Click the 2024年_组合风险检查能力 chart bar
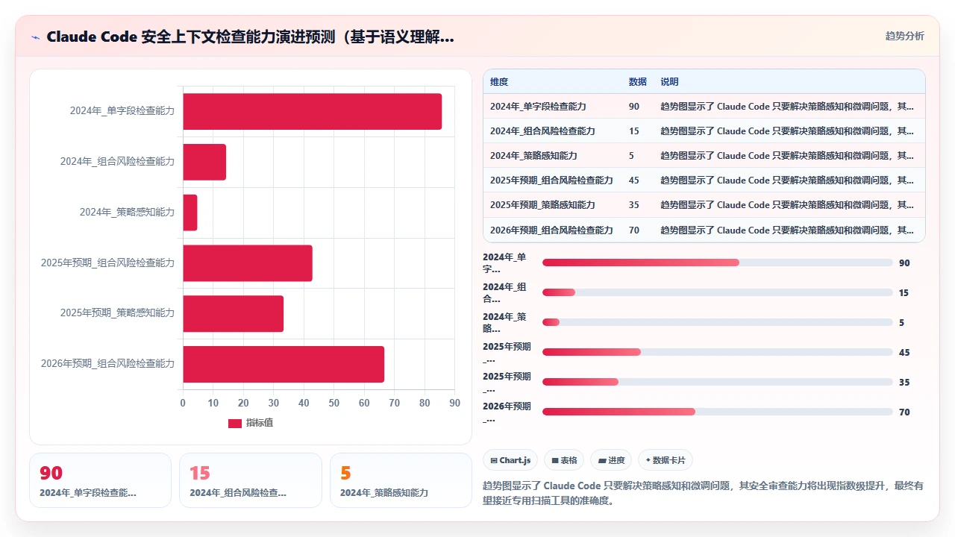This screenshot has width=955, height=537. 204,162
